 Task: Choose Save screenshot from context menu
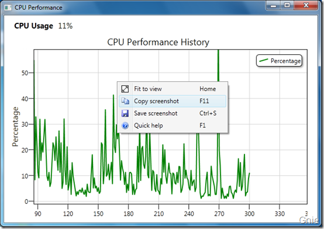click(173, 113)
